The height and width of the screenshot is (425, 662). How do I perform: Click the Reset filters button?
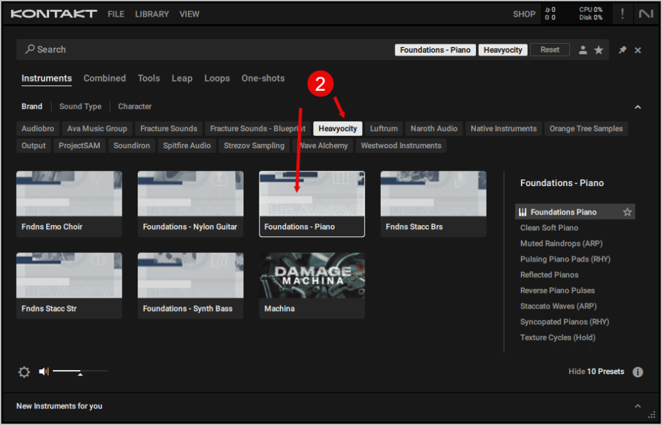(549, 50)
